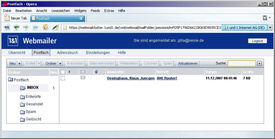The image size is (275, 139).
Task: Click the Wand password icon
Action: pyautogui.click(x=55, y=27)
